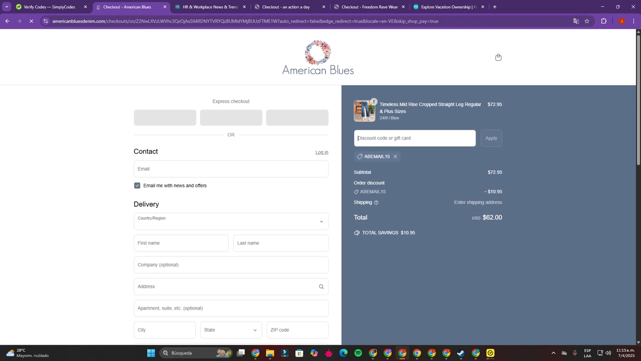Switch to Verify Codes — SimplyCodes tab
641x361 pixels.
click(x=50, y=7)
